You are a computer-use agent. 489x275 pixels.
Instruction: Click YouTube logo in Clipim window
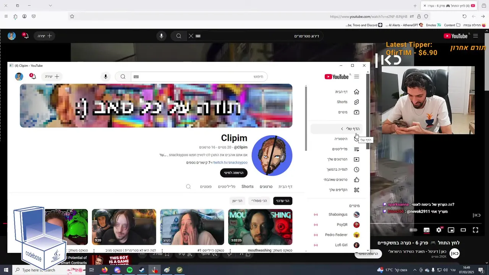coord(337,77)
